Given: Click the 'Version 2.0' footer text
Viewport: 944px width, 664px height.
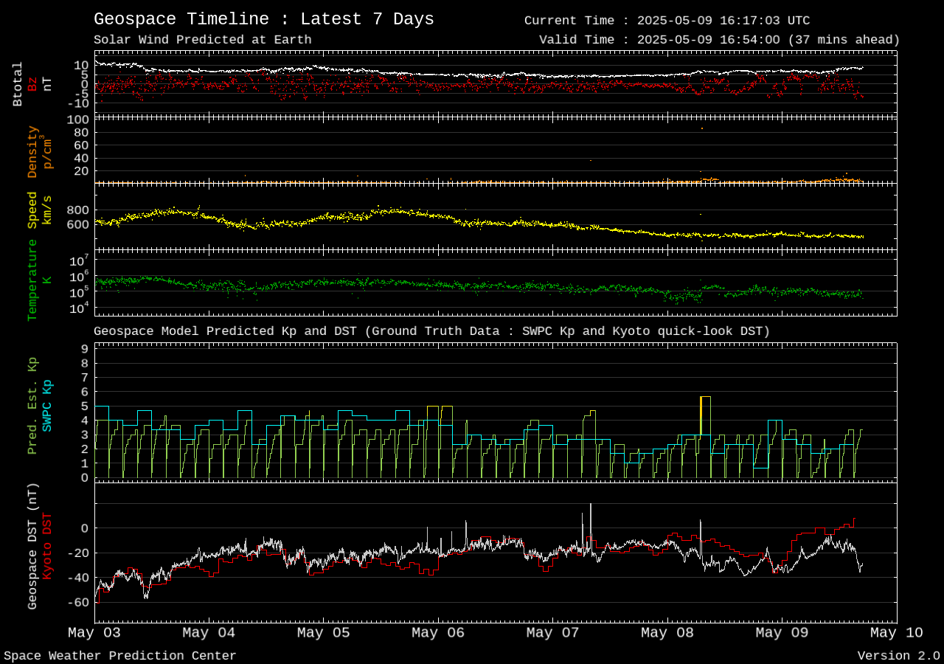Looking at the screenshot, I should coord(899,656).
